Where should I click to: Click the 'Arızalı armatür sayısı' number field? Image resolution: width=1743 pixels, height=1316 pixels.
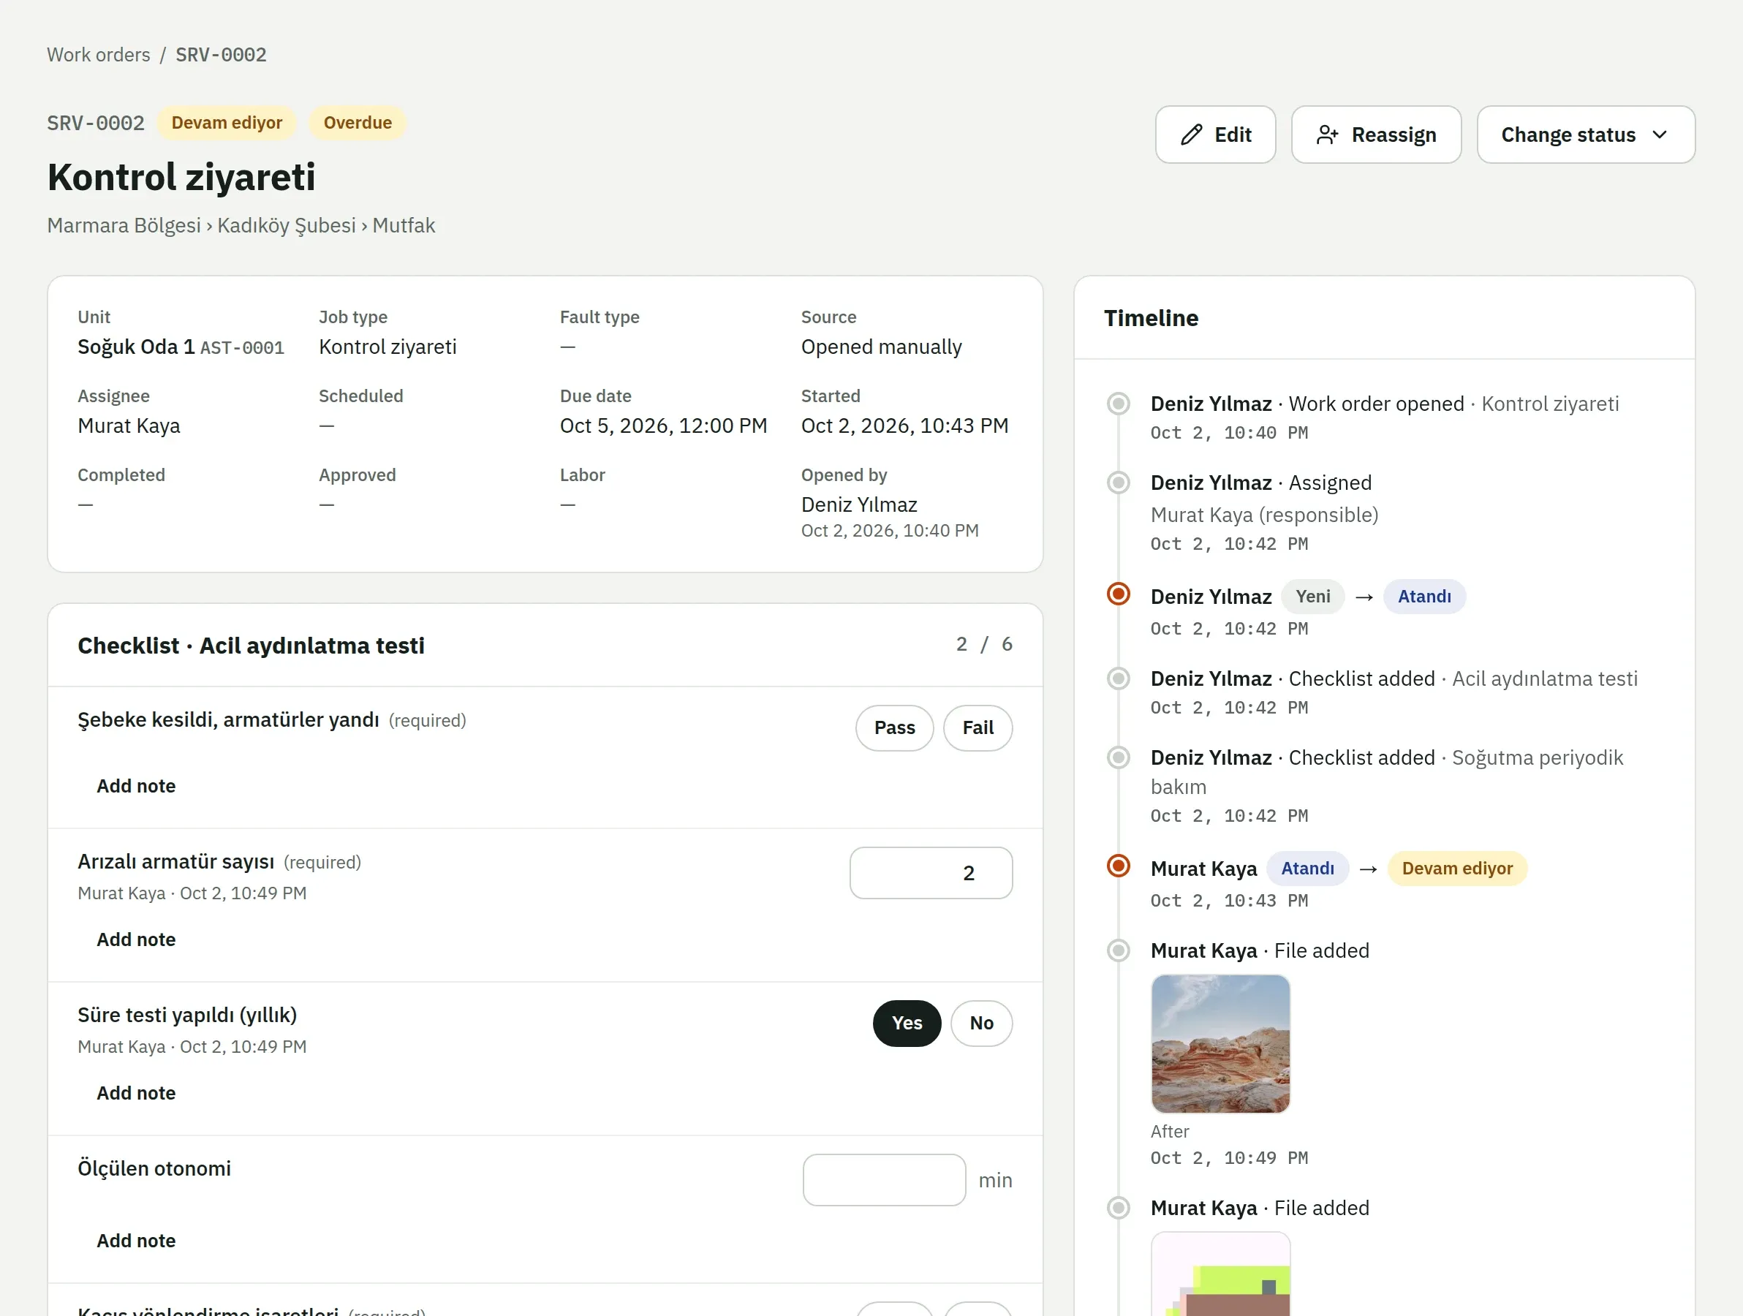click(931, 873)
